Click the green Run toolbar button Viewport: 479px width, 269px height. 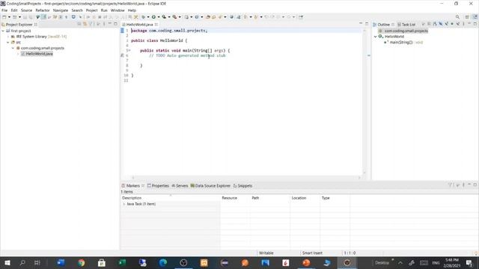click(x=153, y=17)
